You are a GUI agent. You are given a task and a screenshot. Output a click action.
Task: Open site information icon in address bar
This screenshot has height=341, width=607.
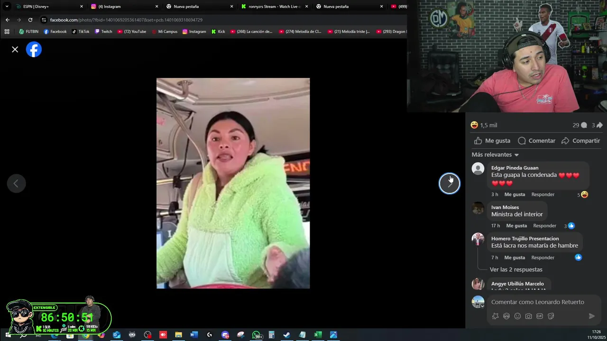44,20
